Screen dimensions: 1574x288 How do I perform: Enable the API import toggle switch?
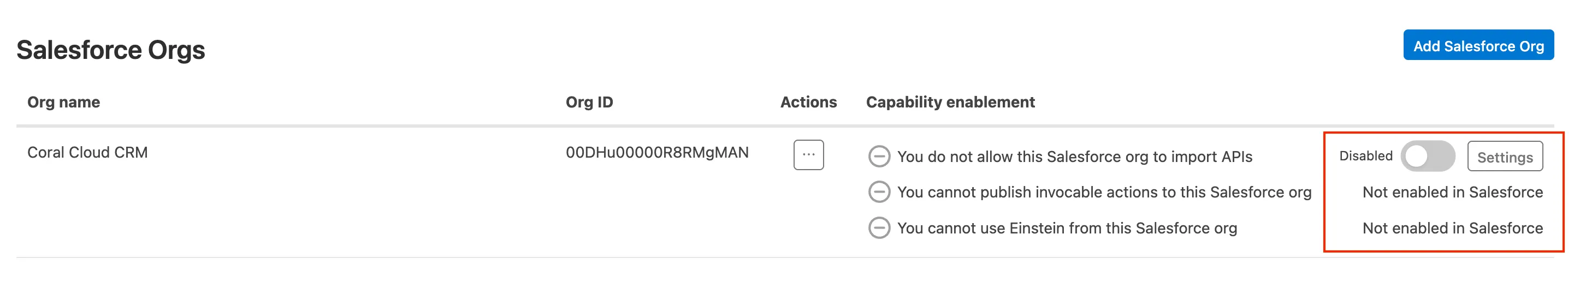pos(1427,156)
